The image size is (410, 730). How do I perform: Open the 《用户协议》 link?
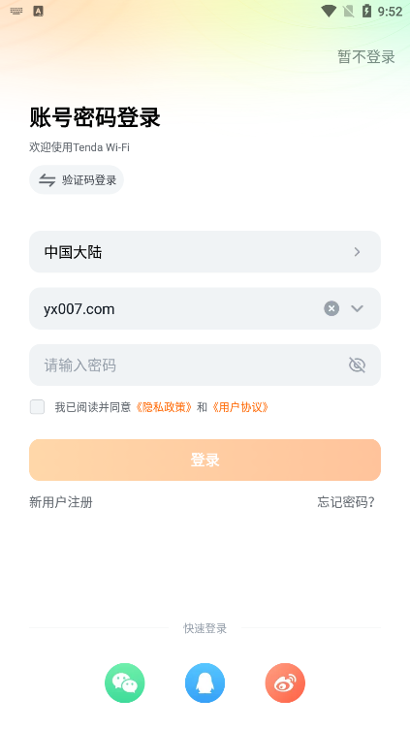[240, 407]
